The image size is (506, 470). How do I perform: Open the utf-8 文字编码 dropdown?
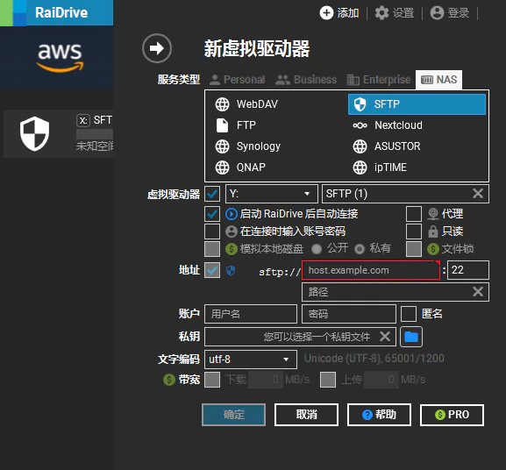(251, 360)
